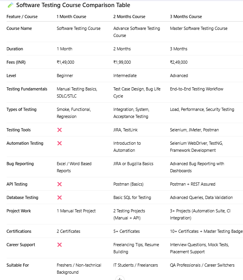Viewport: 243px width, 280px height.
Task: Click the red X in API Testing row
Action: 59,184
